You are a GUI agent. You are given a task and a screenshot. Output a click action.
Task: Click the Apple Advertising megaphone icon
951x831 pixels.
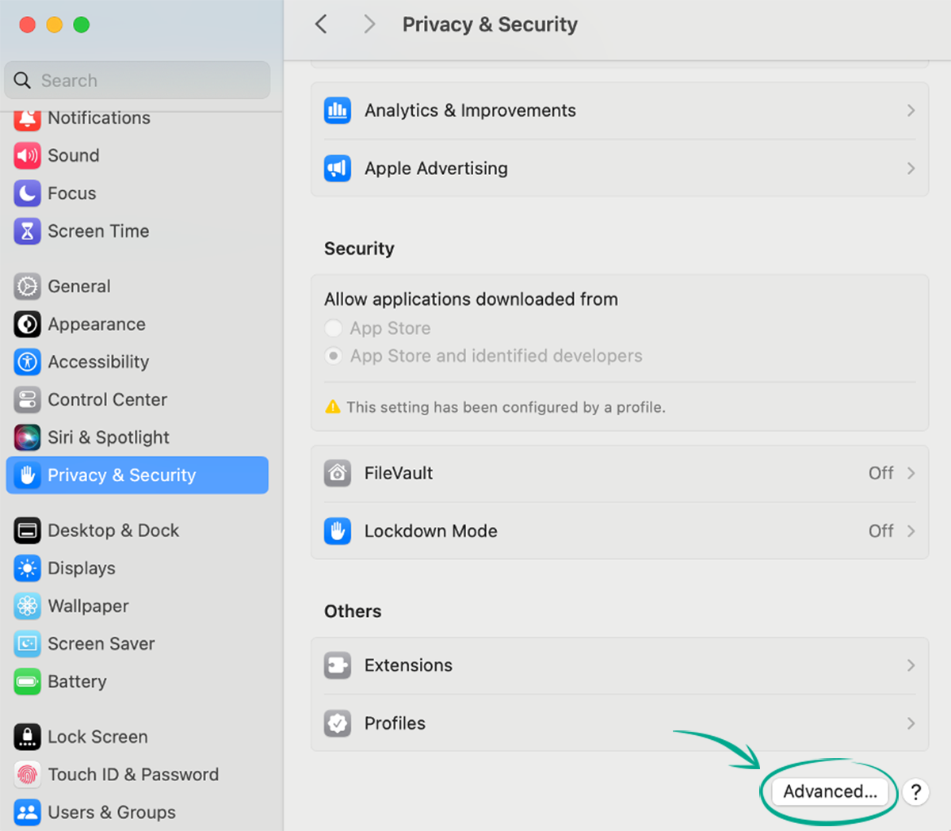(x=338, y=169)
